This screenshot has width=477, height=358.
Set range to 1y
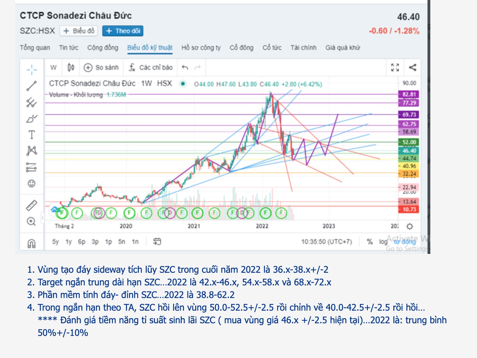click(x=68, y=242)
